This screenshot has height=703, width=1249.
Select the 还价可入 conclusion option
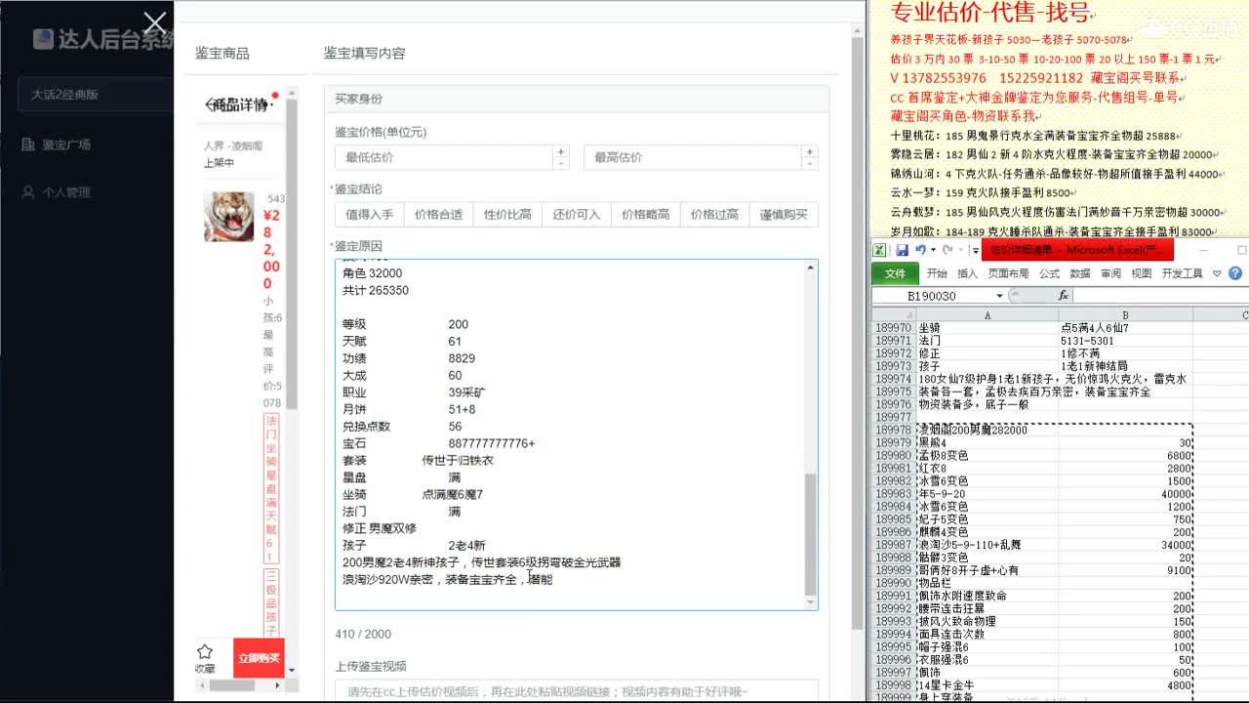click(577, 215)
